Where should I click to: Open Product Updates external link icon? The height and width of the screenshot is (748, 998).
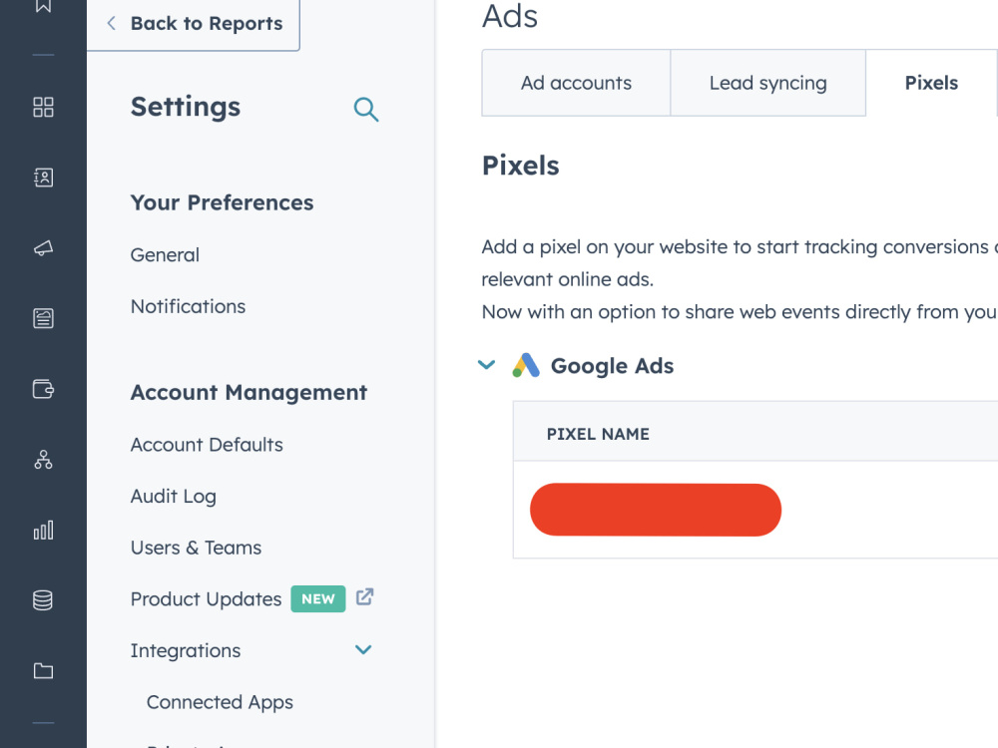click(364, 597)
